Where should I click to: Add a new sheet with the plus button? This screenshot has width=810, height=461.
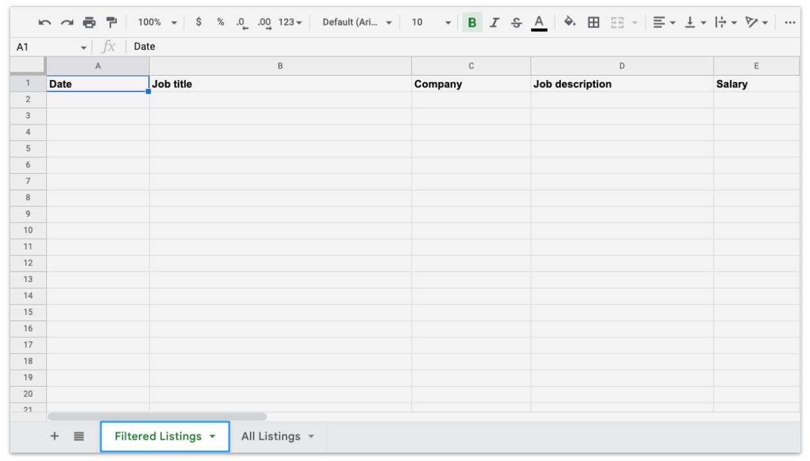pos(55,436)
